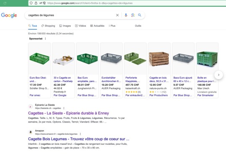Click the padlock site security icon
Screen dimensions: 226x154
point(36,3)
